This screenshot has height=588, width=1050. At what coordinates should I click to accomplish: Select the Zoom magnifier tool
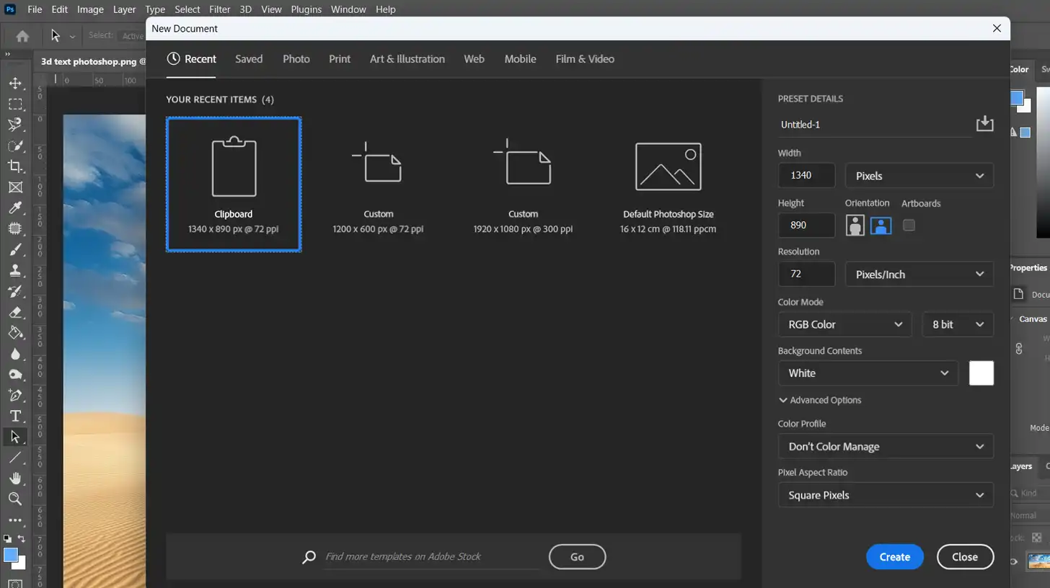pyautogui.click(x=15, y=499)
